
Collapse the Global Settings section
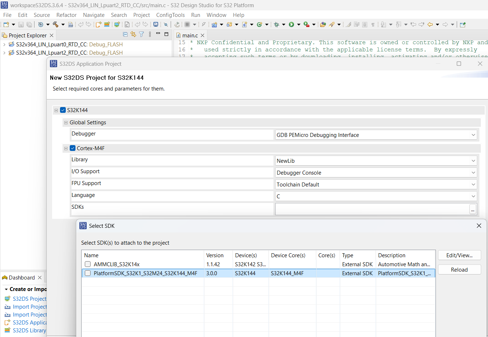pyautogui.click(x=66, y=123)
